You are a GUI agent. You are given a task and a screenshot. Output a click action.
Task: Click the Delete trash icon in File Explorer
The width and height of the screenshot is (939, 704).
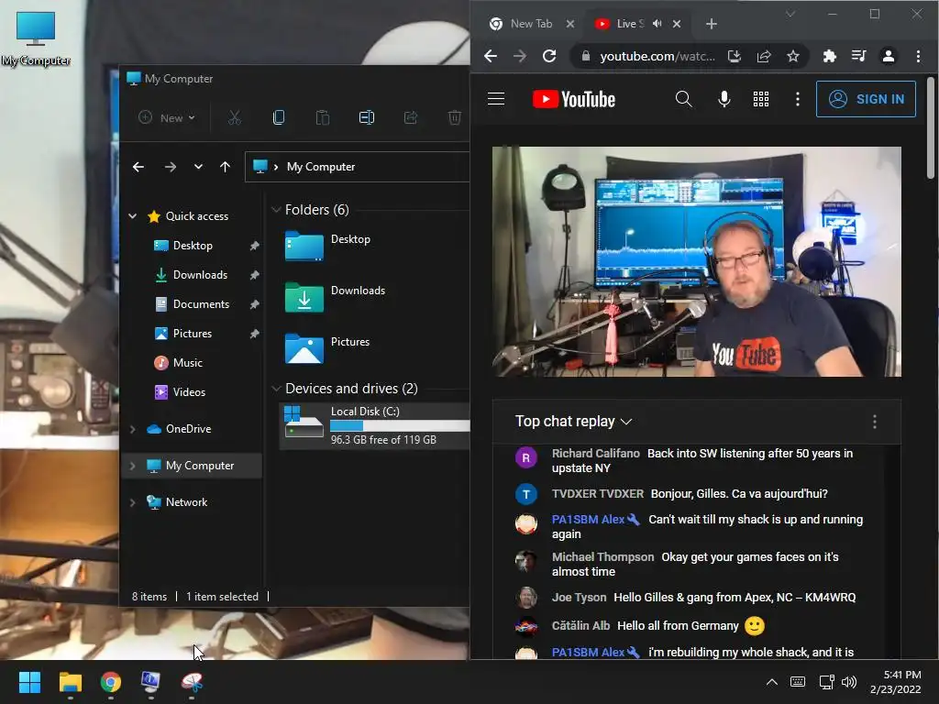click(455, 117)
